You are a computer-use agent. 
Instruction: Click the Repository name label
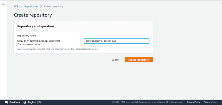click(x=27, y=36)
